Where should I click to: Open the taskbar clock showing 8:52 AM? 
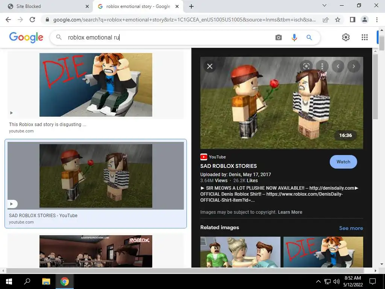pos(353,281)
